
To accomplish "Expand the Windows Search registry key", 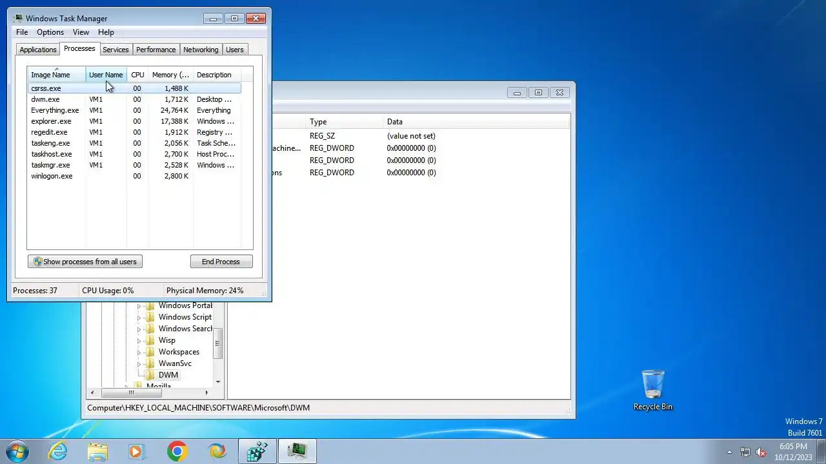I will click(139, 329).
